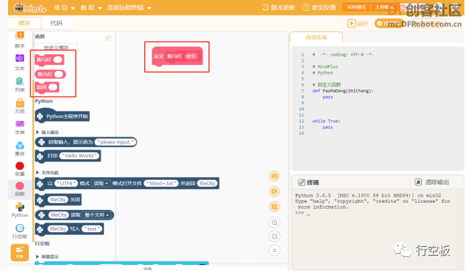Click the crop/screenshot icon on the canvas
465x271 pixels.
click(274, 207)
